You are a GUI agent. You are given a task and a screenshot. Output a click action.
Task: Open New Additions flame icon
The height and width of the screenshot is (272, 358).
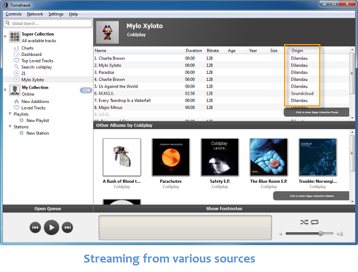(x=17, y=101)
